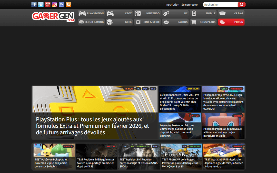Click the Salons people group icon
This screenshot has height=173, width=277.
[x=166, y=22]
